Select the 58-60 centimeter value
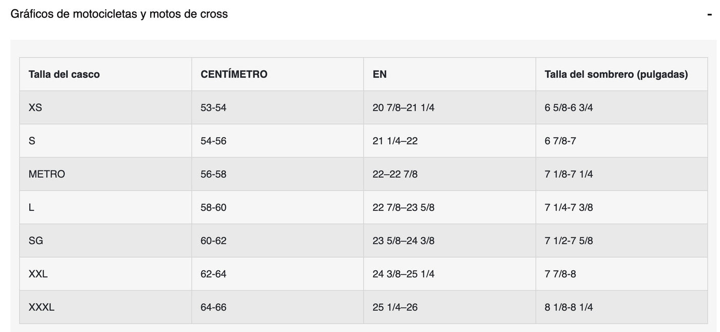This screenshot has width=720, height=332. point(213,208)
